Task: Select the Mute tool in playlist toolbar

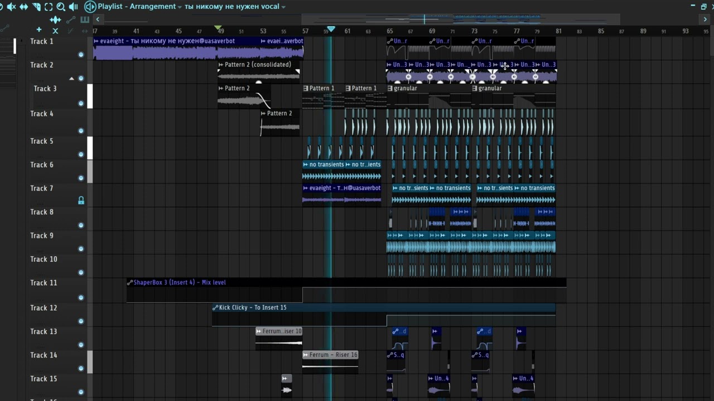Action: pyautogui.click(x=11, y=7)
